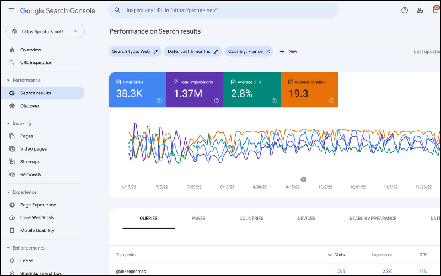Click the Search type: Web filter chip

pyautogui.click(x=135, y=51)
